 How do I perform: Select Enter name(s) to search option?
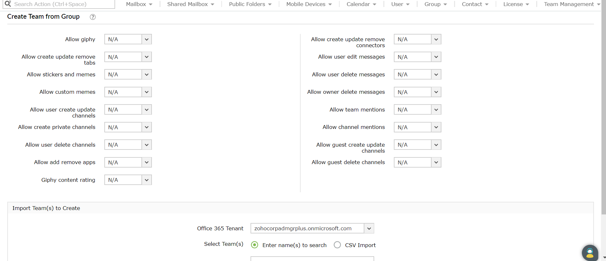click(x=255, y=245)
